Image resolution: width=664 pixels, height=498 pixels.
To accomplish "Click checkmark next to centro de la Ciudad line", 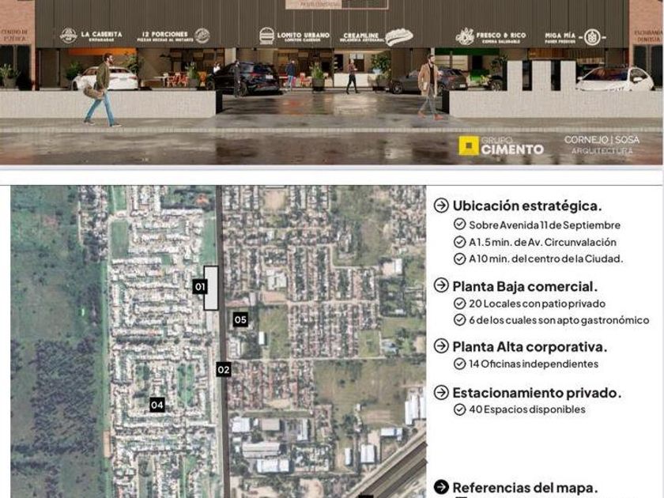I will 459,258.
